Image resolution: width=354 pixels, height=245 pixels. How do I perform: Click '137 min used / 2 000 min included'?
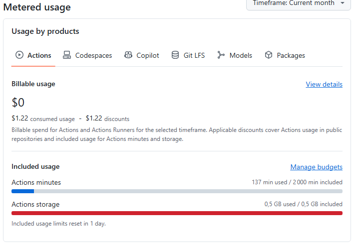297,182
